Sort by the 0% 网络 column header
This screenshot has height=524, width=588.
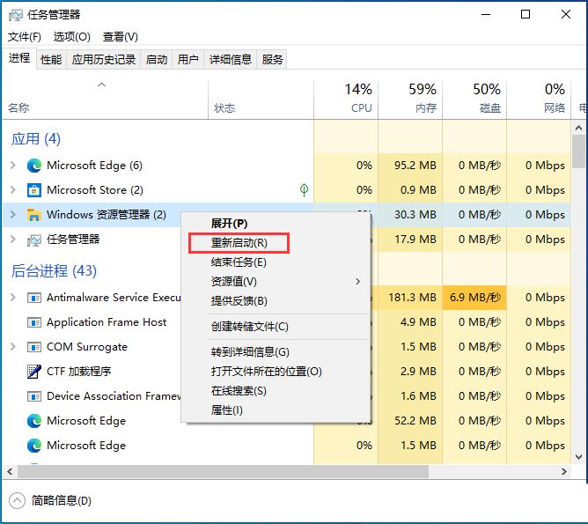(539, 99)
